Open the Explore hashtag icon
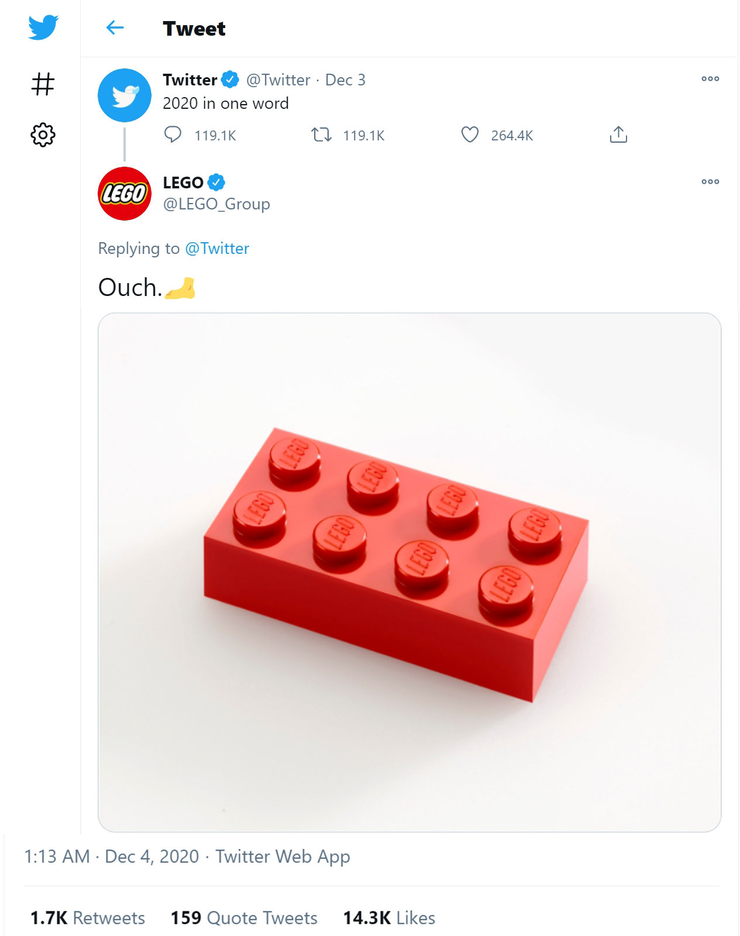Image resolution: width=740 pixels, height=936 pixels. click(43, 84)
